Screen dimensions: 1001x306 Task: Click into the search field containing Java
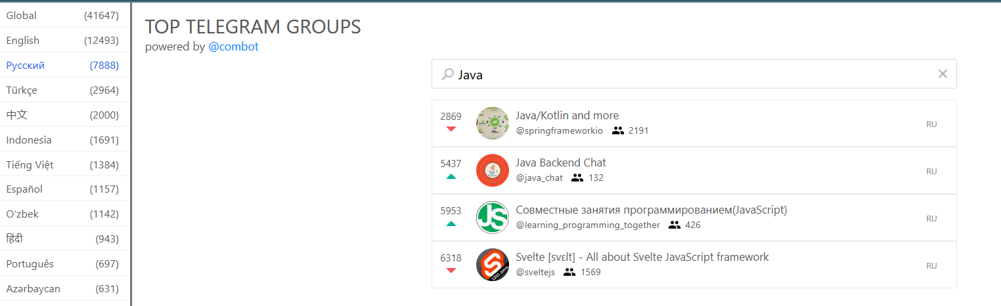690,74
